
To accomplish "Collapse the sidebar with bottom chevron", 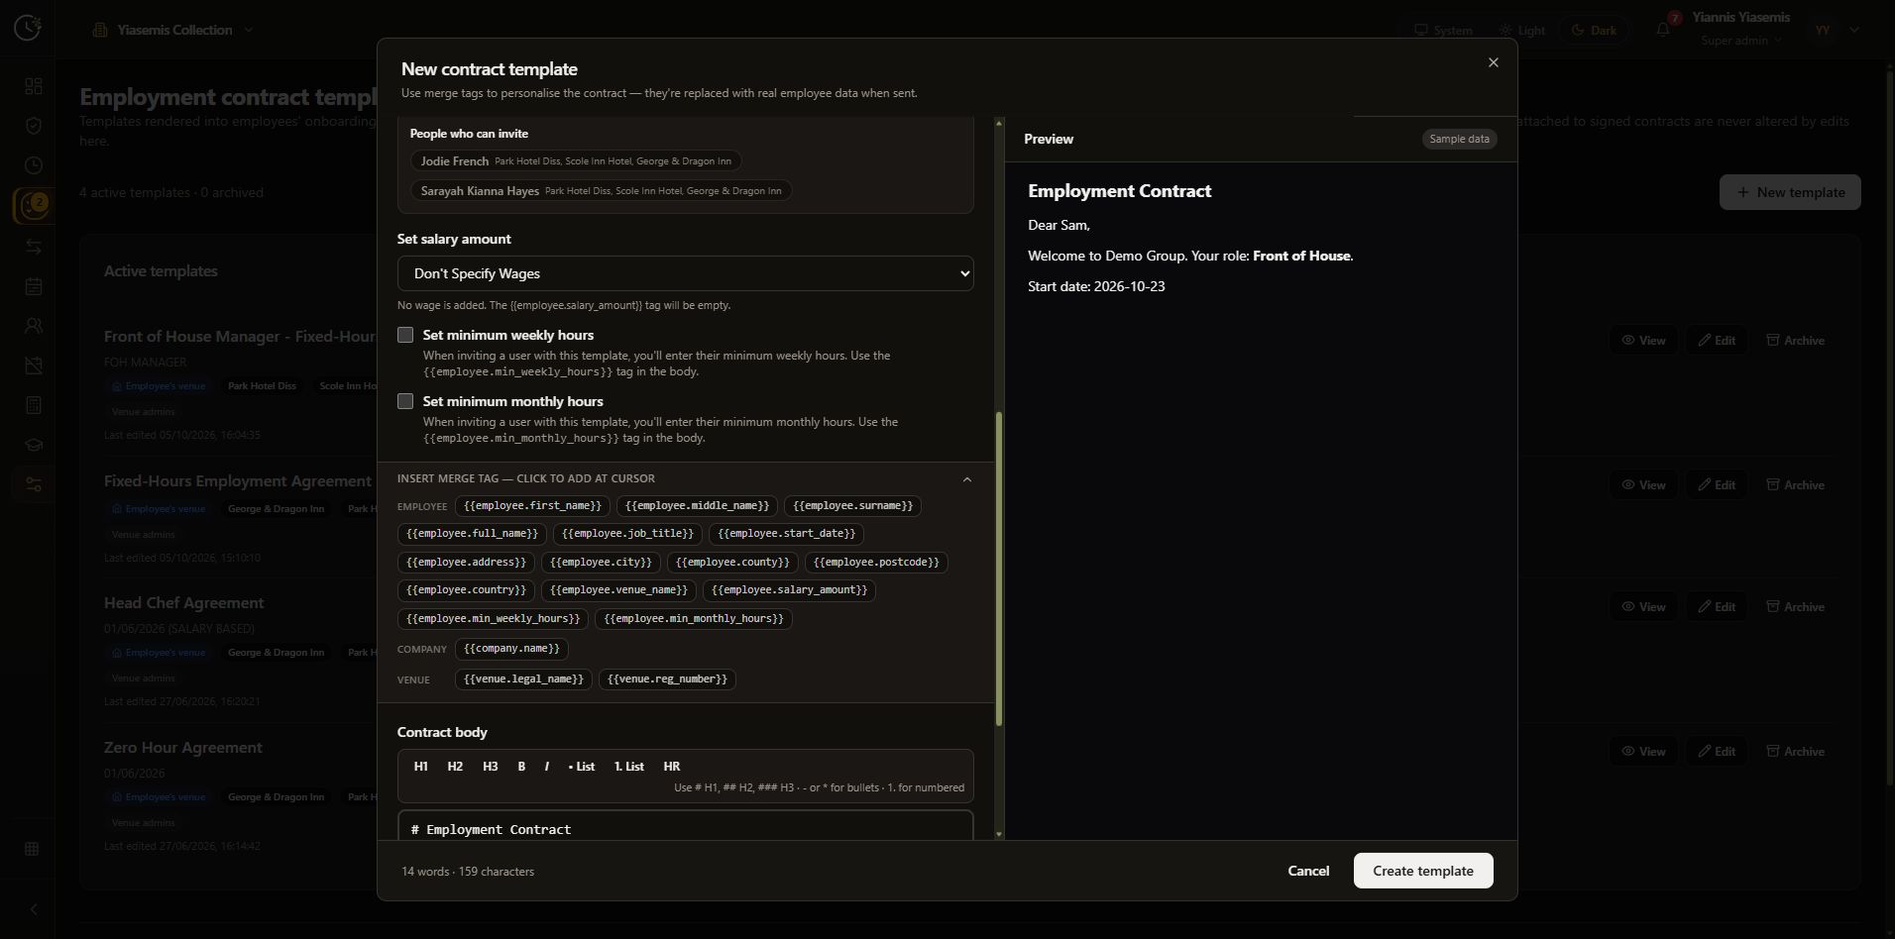I will 34,909.
